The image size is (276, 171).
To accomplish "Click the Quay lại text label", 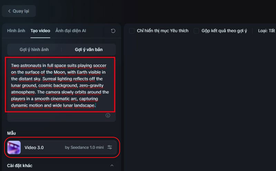I will (x=21, y=11).
